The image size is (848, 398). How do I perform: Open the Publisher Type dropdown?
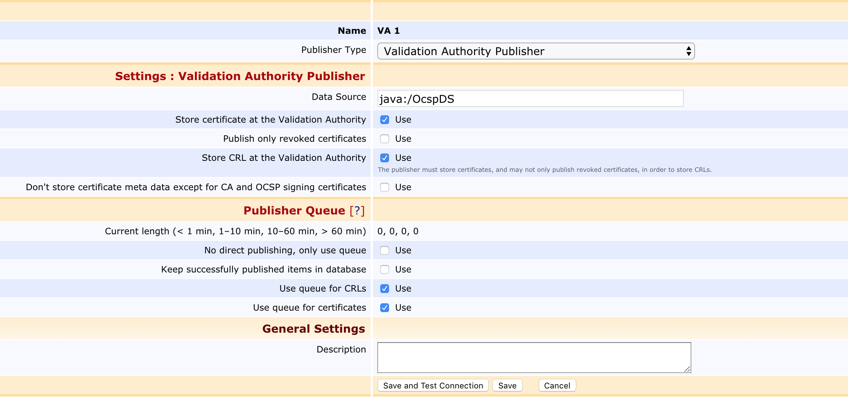coord(535,51)
